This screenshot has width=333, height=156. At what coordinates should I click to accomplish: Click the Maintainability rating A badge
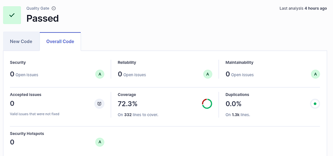(x=316, y=74)
